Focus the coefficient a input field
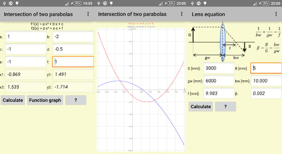The height and width of the screenshot is (154, 282). pyautogui.click(x=26, y=37)
